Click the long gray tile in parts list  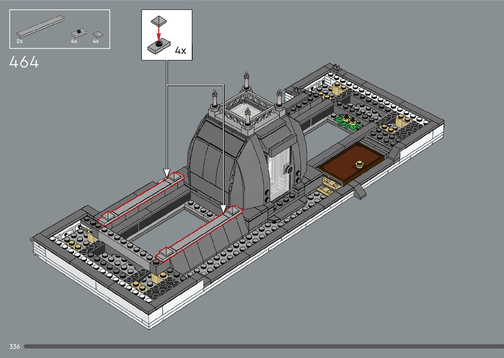tap(40, 26)
